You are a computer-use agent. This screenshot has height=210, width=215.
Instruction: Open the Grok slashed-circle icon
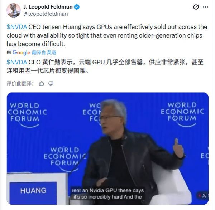pos(196,7)
